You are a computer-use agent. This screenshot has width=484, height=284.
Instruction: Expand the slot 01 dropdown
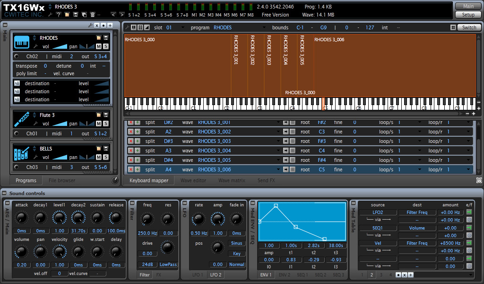point(183,27)
